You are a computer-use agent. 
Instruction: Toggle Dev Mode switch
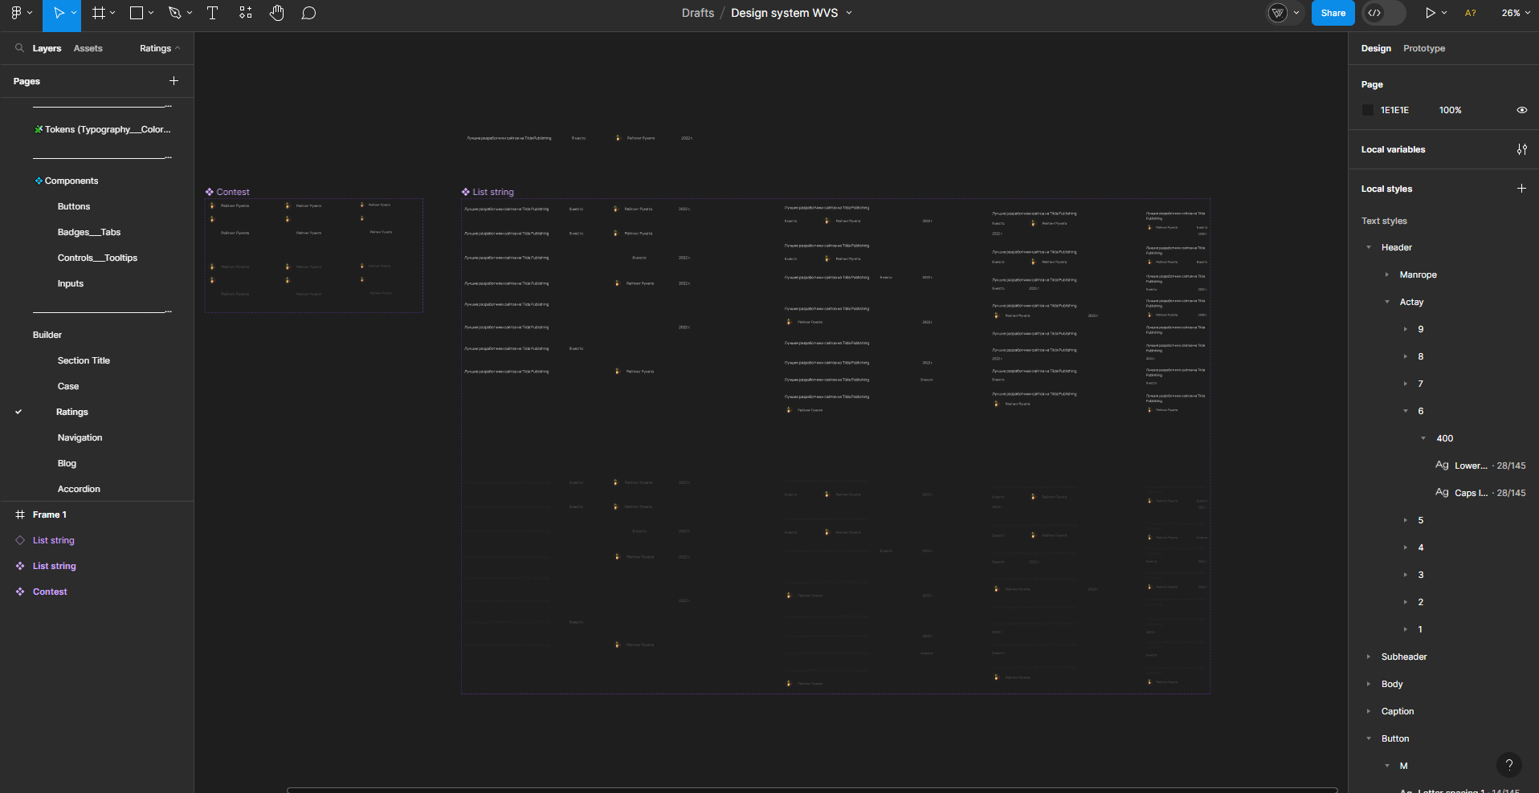(x=1384, y=13)
